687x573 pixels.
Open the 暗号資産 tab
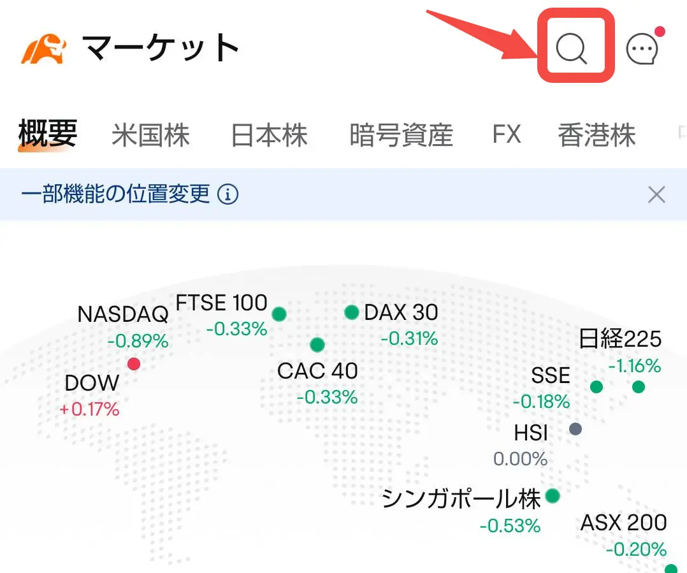coord(401,135)
